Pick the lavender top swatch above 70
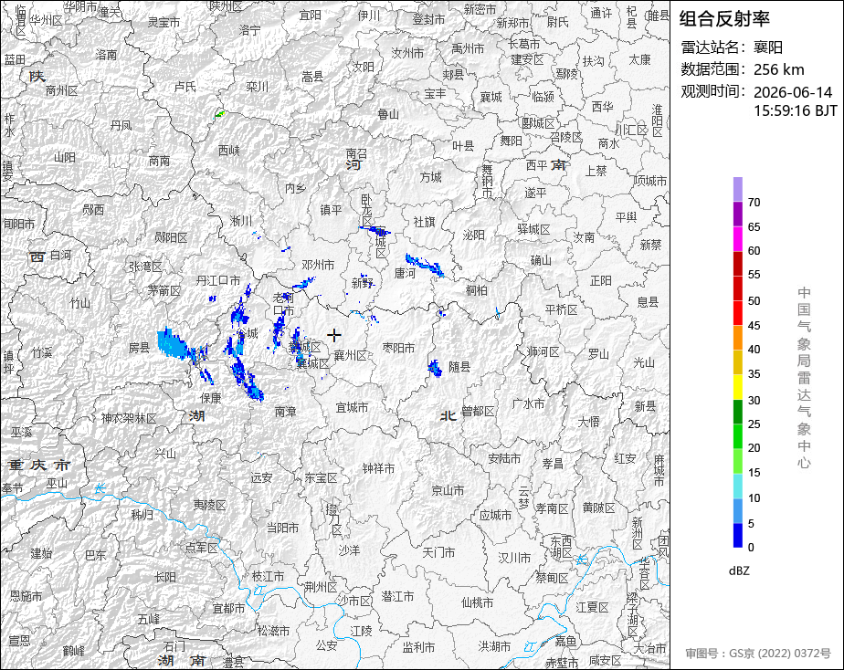The width and height of the screenshot is (844, 670). (x=738, y=189)
